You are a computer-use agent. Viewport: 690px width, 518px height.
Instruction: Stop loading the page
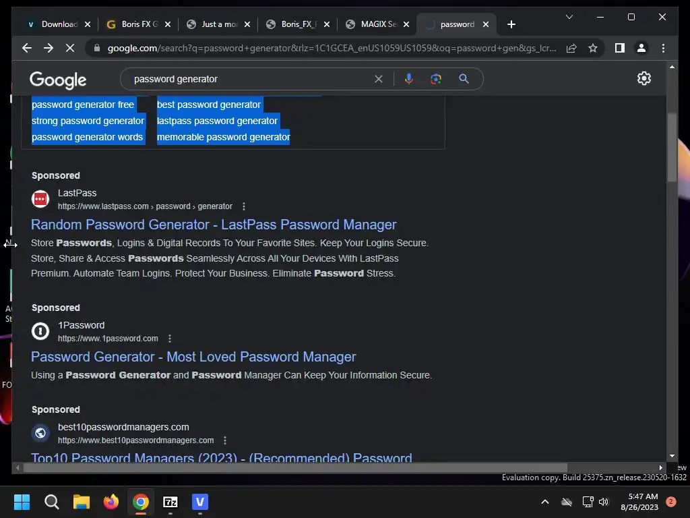coord(70,48)
